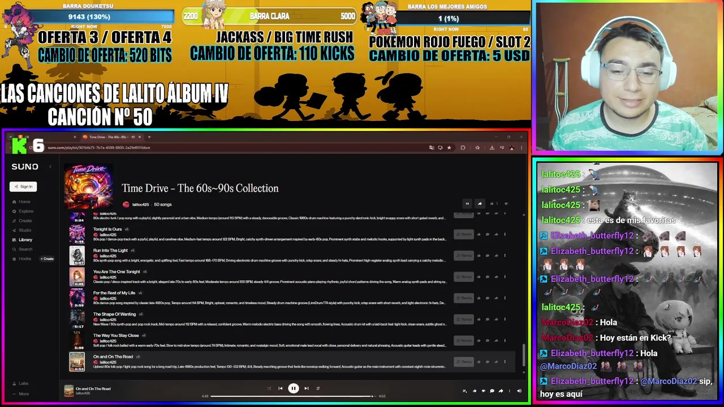Image resolution: width=724 pixels, height=407 pixels.
Task: Comment on the song Tonight Is Ours
Action: 488,234
